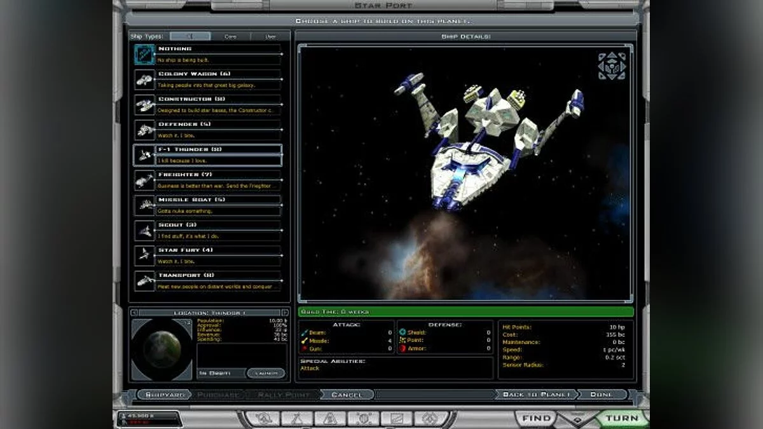The height and width of the screenshot is (429, 763).
Task: Choose the Constructor ship icon
Action: (x=144, y=104)
